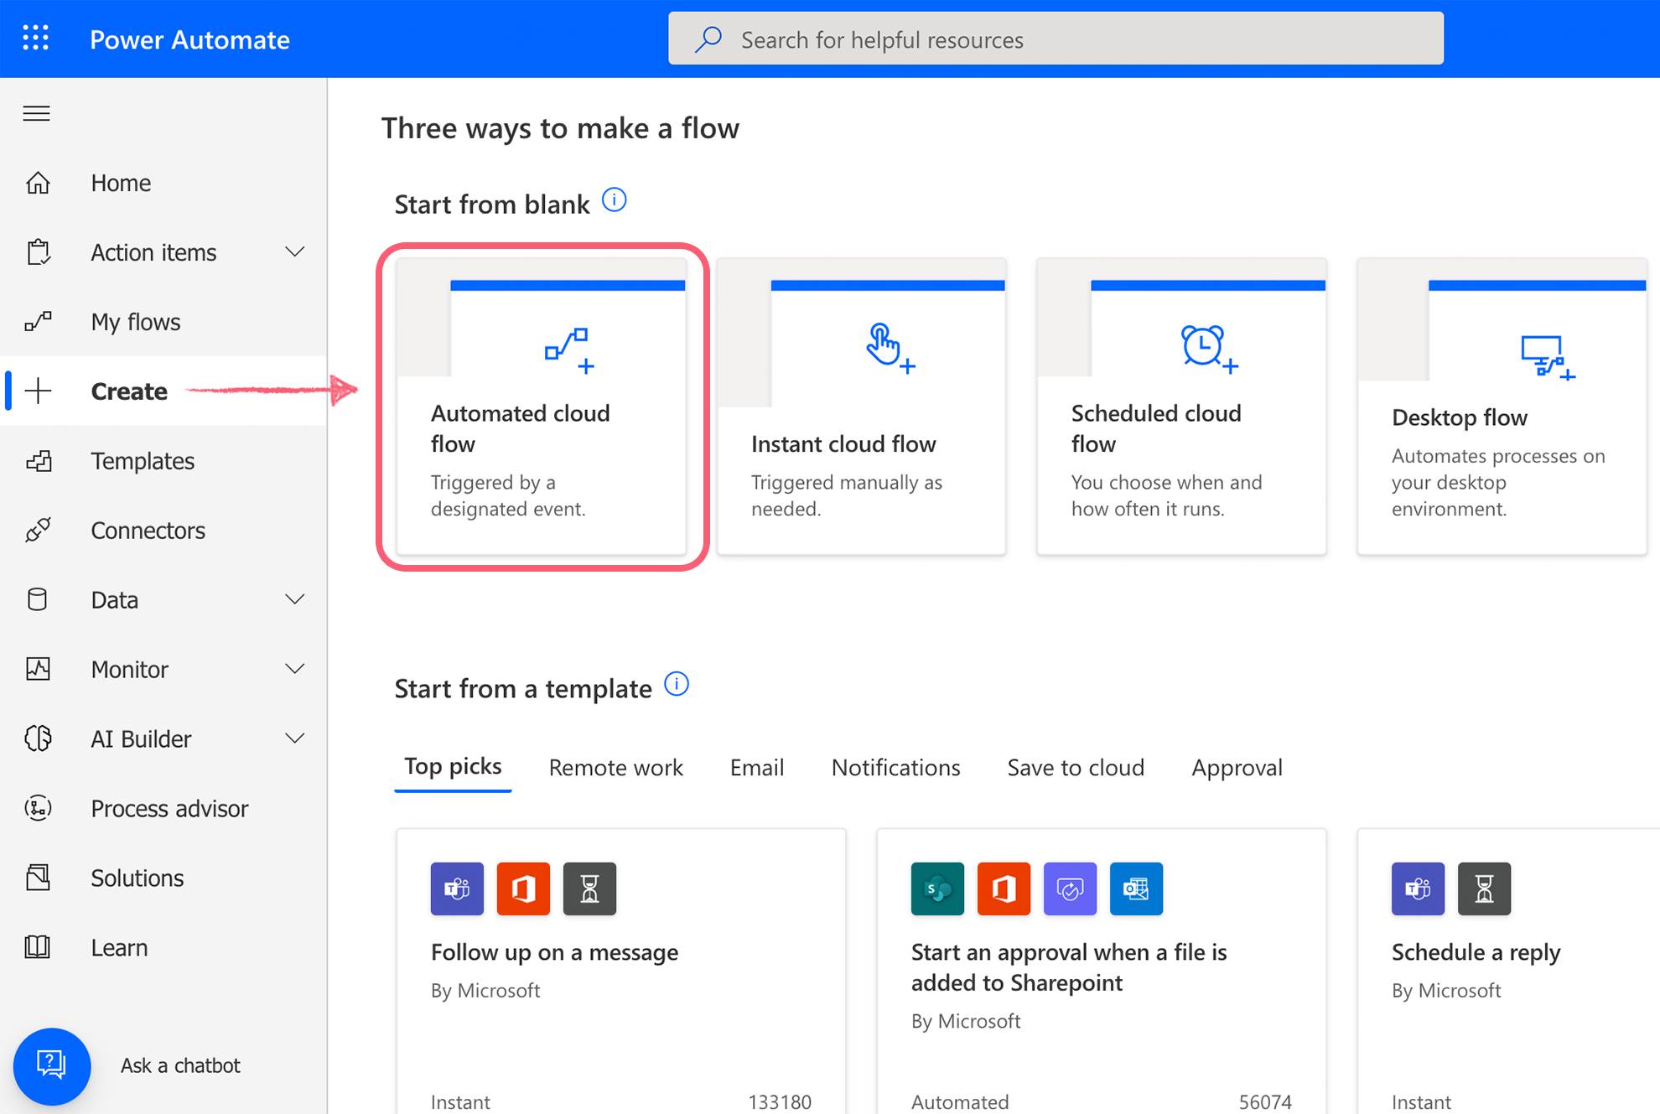
Task: Click the Process advisor icon
Action: coord(38,808)
